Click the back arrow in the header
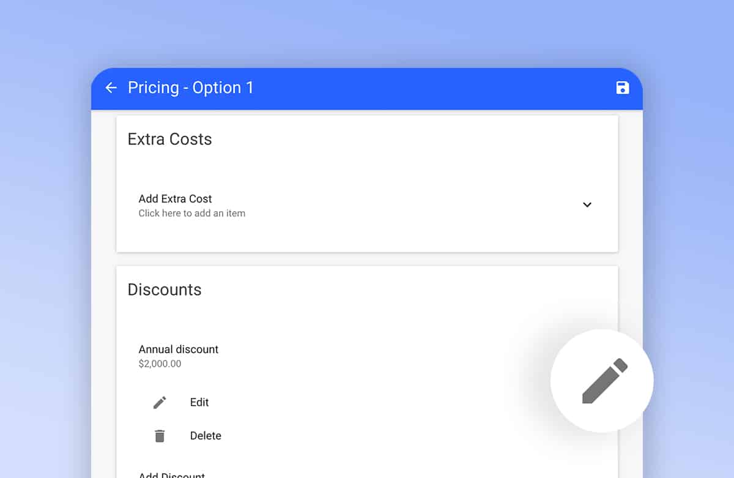 coord(111,88)
